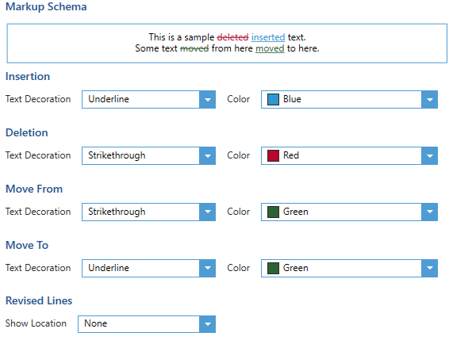
Task: Click Move From green color swatch
Action: (273, 212)
